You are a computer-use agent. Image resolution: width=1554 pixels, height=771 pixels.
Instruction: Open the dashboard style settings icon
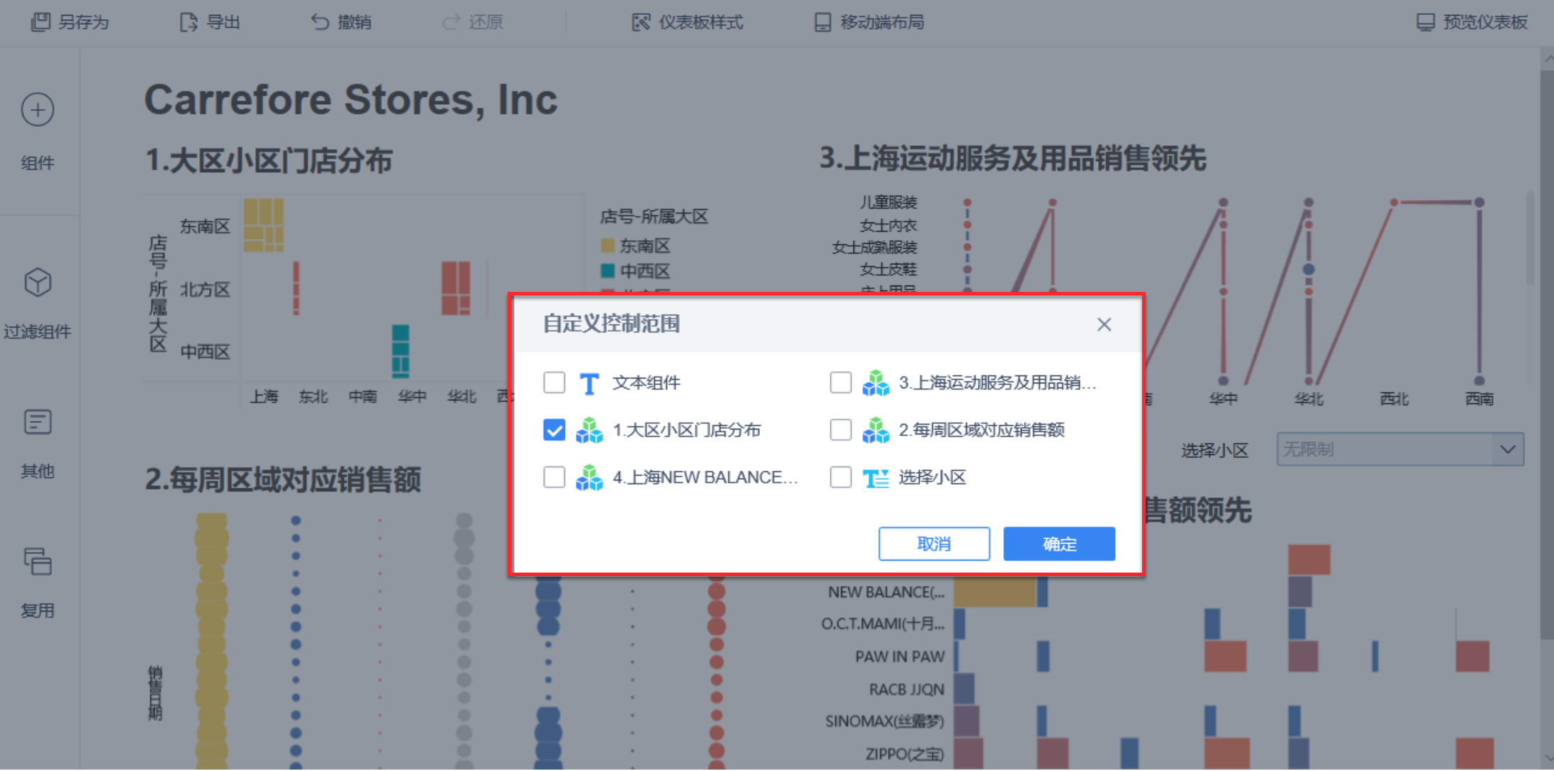pyautogui.click(x=640, y=22)
